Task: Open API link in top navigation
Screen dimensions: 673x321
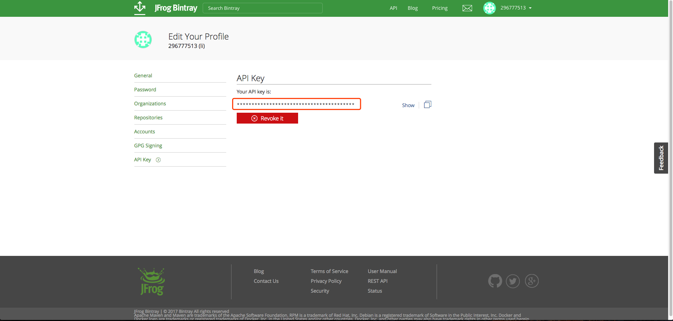Action: 393,8
